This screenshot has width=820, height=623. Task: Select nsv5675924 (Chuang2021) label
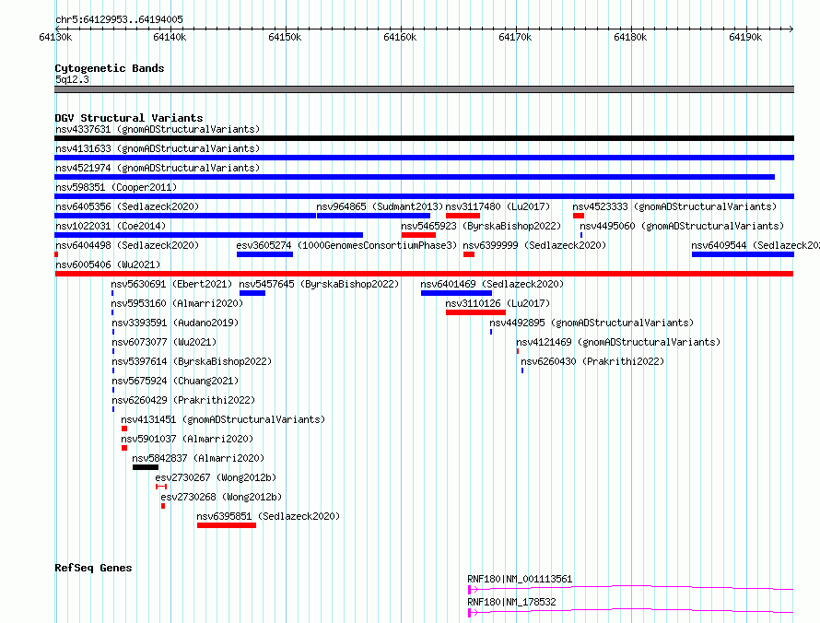[175, 381]
